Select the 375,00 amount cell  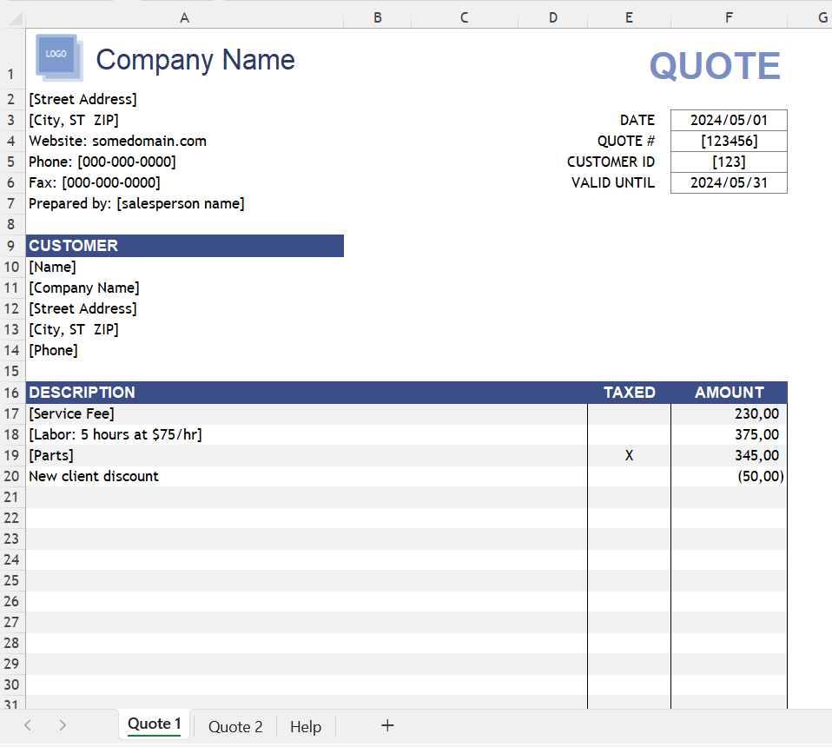click(729, 434)
